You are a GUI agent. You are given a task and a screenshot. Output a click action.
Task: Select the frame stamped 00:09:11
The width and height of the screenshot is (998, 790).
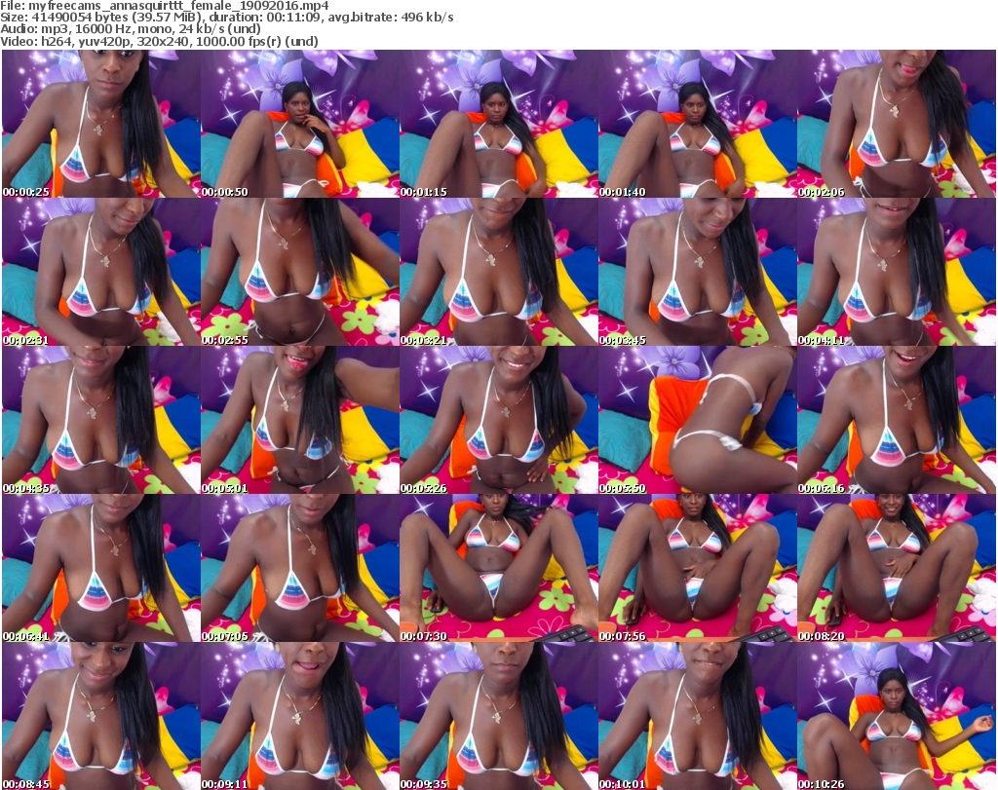coord(300,716)
